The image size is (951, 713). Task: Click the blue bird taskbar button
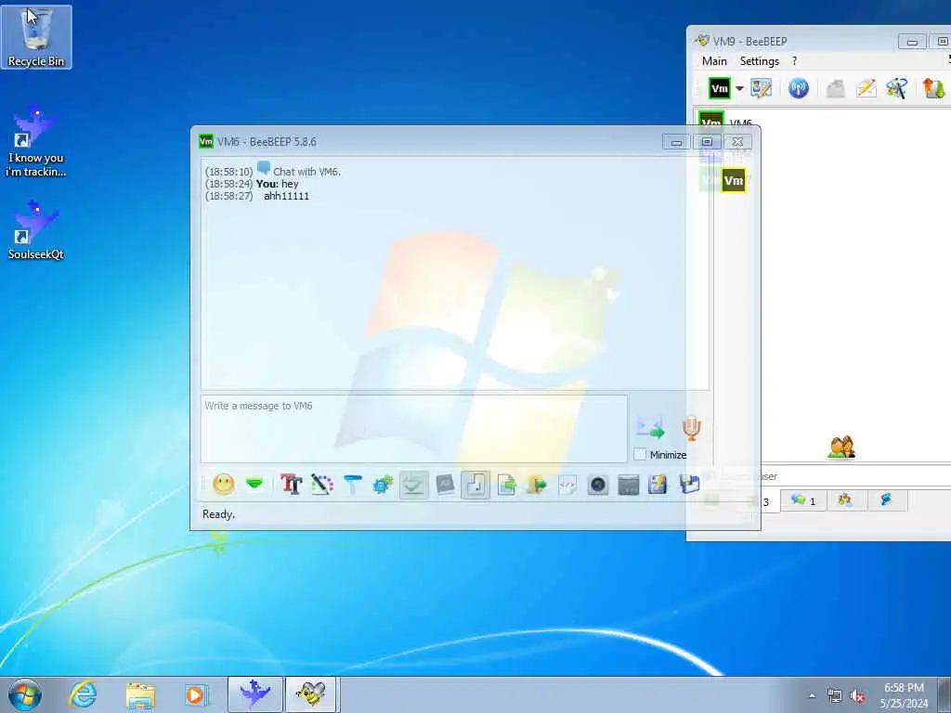pyautogui.click(x=255, y=694)
